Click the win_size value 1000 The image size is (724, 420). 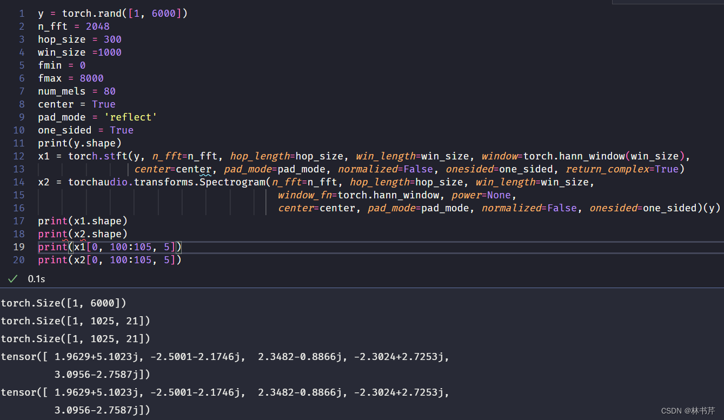[x=110, y=52]
